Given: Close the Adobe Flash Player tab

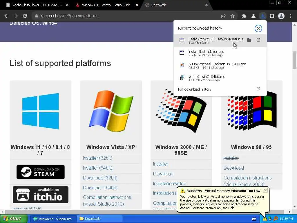Looking at the screenshot, I should point(67,5).
